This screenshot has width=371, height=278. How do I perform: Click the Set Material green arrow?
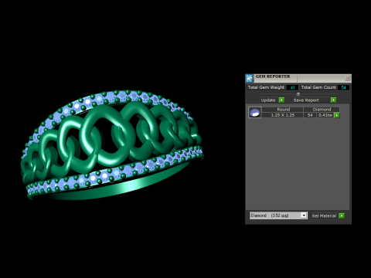[342, 215]
